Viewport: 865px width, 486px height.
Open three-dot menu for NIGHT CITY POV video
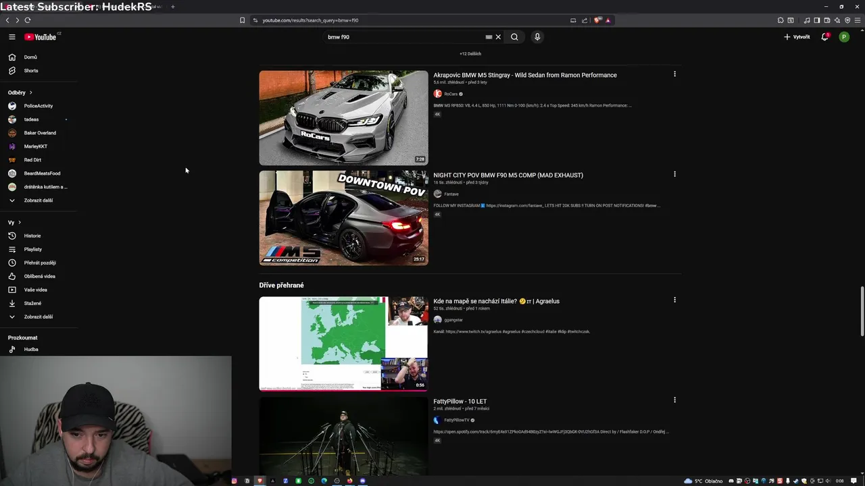pos(674,174)
